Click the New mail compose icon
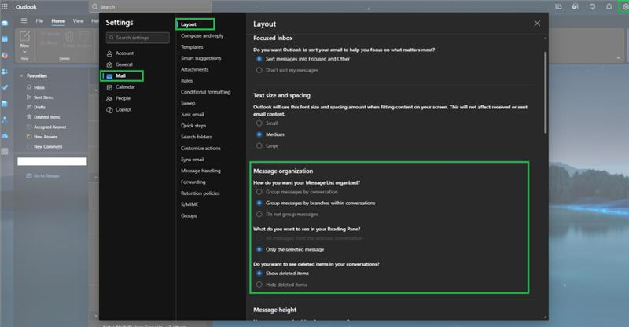The image size is (629, 327). click(x=24, y=36)
